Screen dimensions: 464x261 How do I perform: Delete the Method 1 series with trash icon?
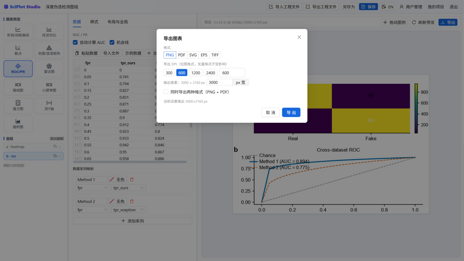coord(132,180)
